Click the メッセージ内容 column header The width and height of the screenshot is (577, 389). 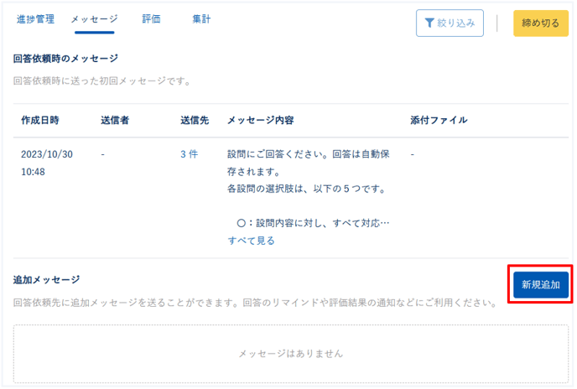coord(261,121)
